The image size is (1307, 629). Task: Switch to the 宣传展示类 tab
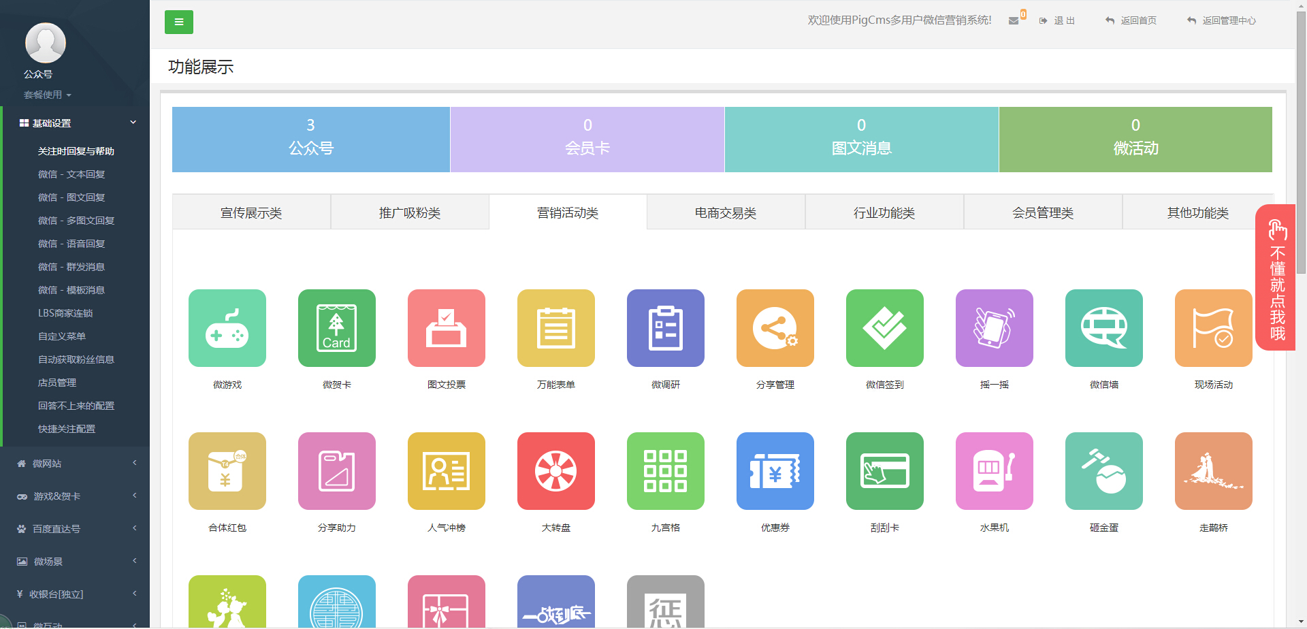[x=251, y=213]
